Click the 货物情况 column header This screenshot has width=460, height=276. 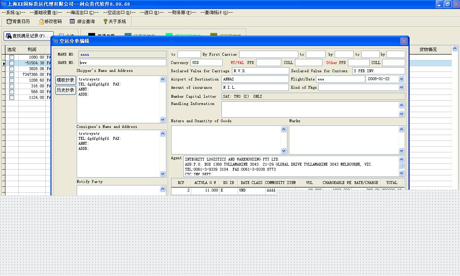point(428,50)
